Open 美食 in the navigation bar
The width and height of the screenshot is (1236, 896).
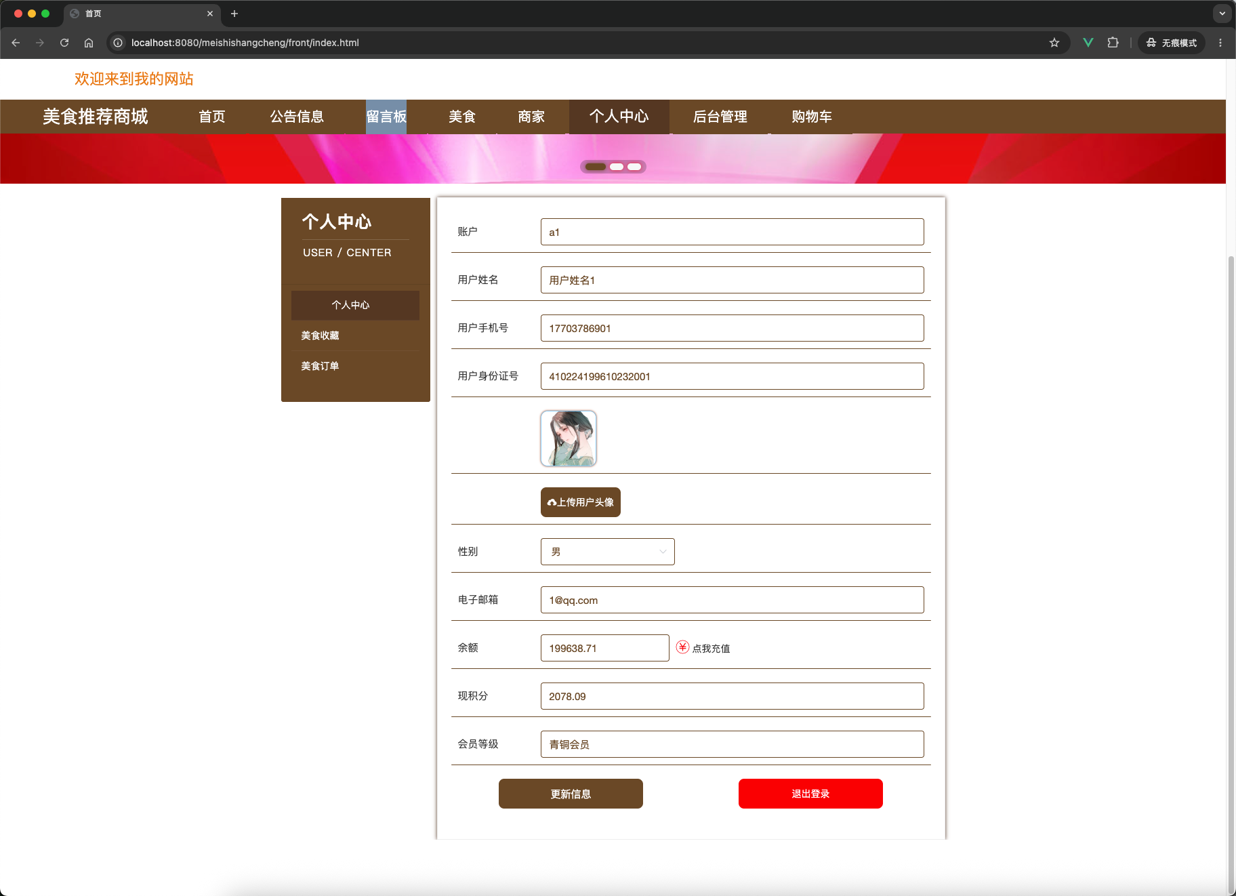462,117
